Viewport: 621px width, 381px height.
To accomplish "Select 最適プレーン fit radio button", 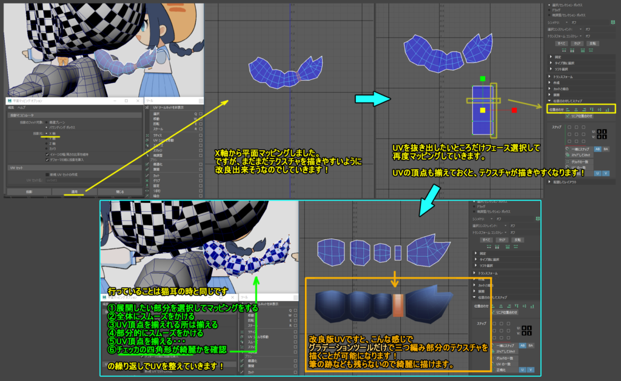I will point(47,122).
